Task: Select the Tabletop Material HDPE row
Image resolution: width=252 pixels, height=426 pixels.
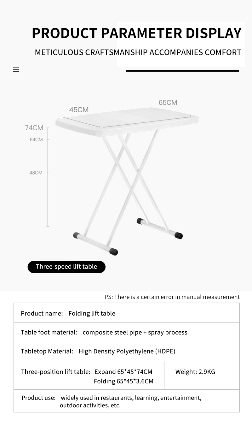Action: click(127, 352)
